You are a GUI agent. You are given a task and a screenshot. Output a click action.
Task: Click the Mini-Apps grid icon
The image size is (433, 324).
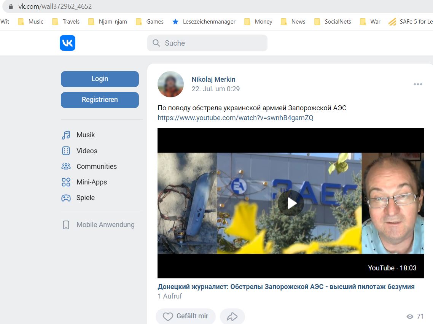66,182
